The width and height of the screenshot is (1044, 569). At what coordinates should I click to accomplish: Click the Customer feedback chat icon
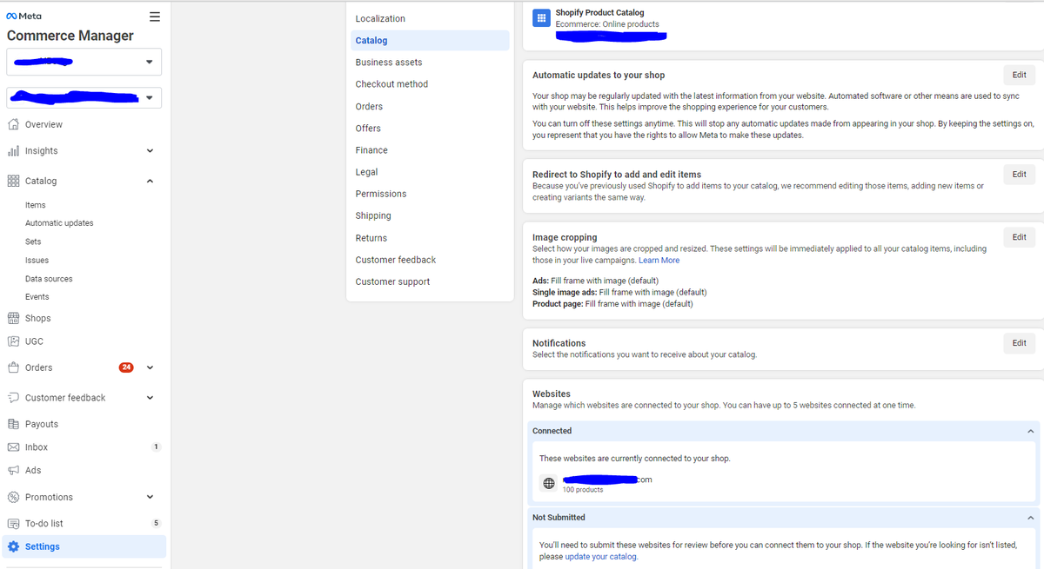click(13, 398)
